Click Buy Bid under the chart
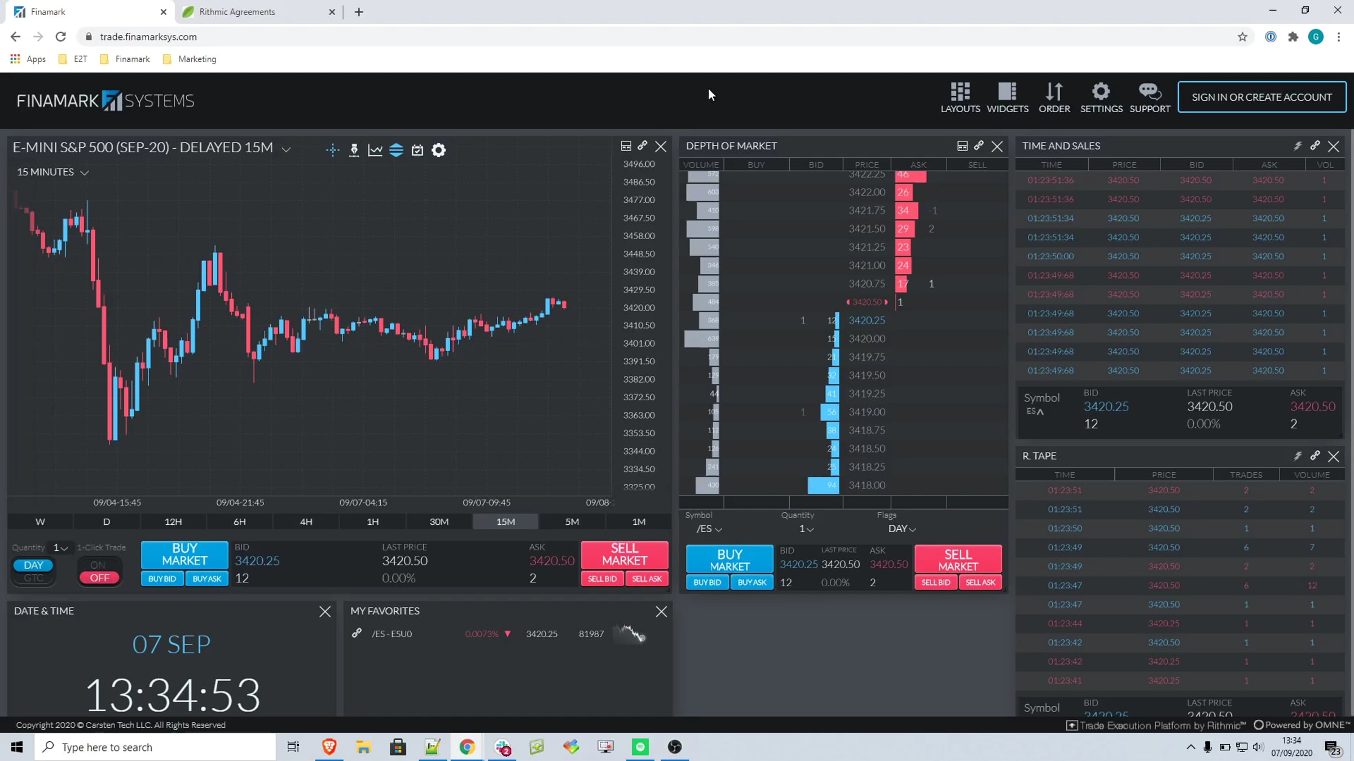 162,579
